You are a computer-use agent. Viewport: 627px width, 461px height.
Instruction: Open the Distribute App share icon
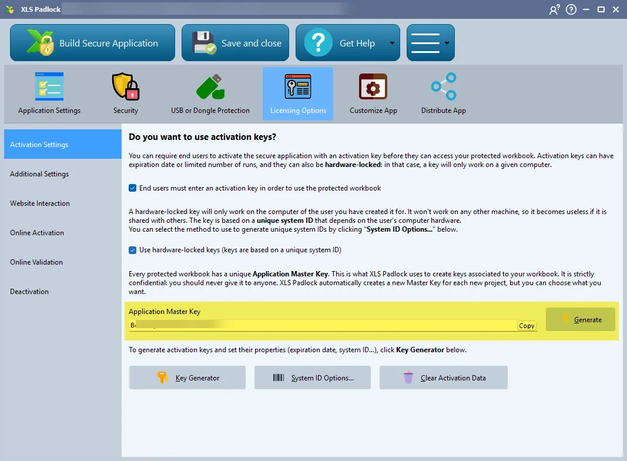444,86
